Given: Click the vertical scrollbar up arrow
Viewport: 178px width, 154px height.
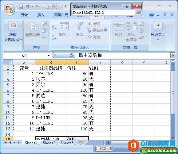Looking at the screenshot, I should 173,65.
